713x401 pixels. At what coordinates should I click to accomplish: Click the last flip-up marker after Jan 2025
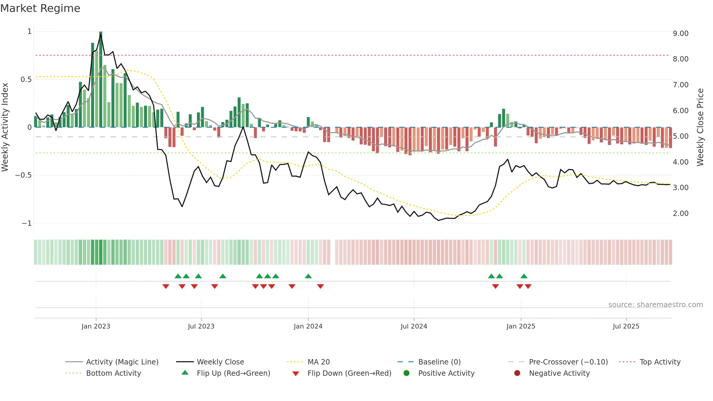(x=524, y=276)
